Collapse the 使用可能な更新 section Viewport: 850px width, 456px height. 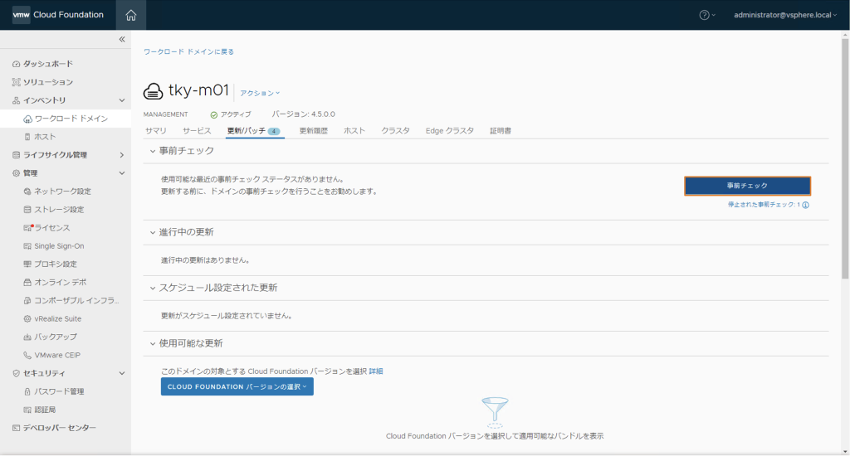[153, 343]
